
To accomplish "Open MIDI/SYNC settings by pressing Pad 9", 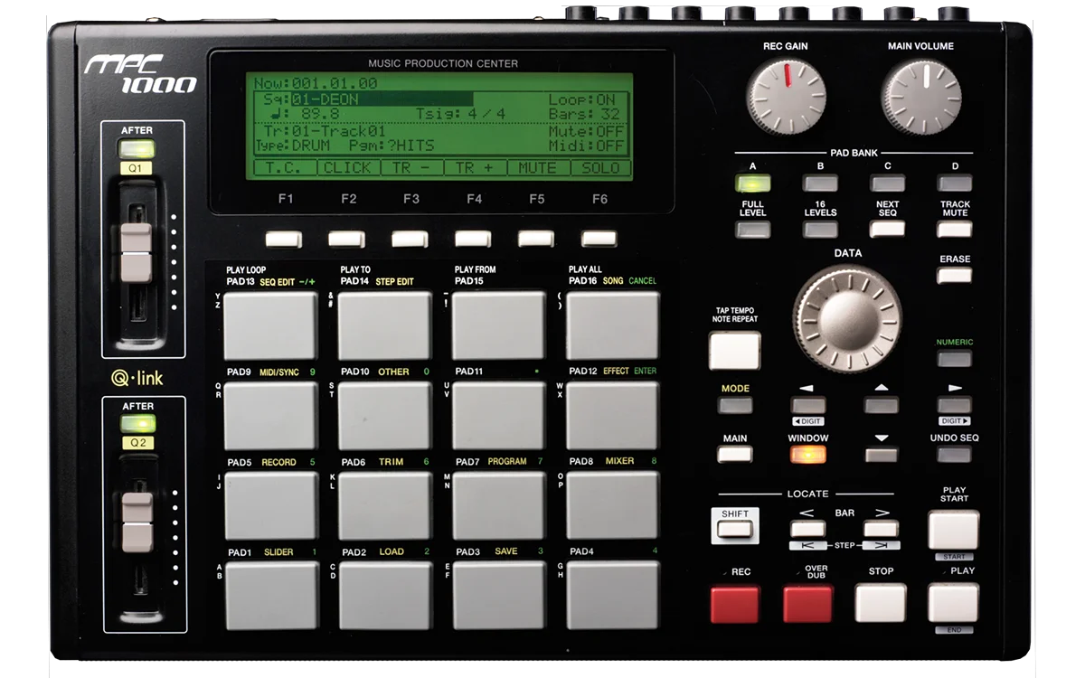I will 271,414.
